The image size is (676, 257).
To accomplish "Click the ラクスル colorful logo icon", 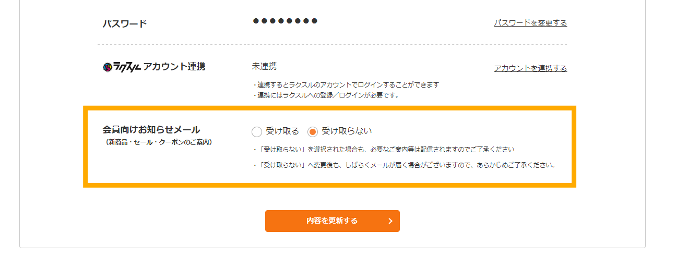I will (x=108, y=67).
